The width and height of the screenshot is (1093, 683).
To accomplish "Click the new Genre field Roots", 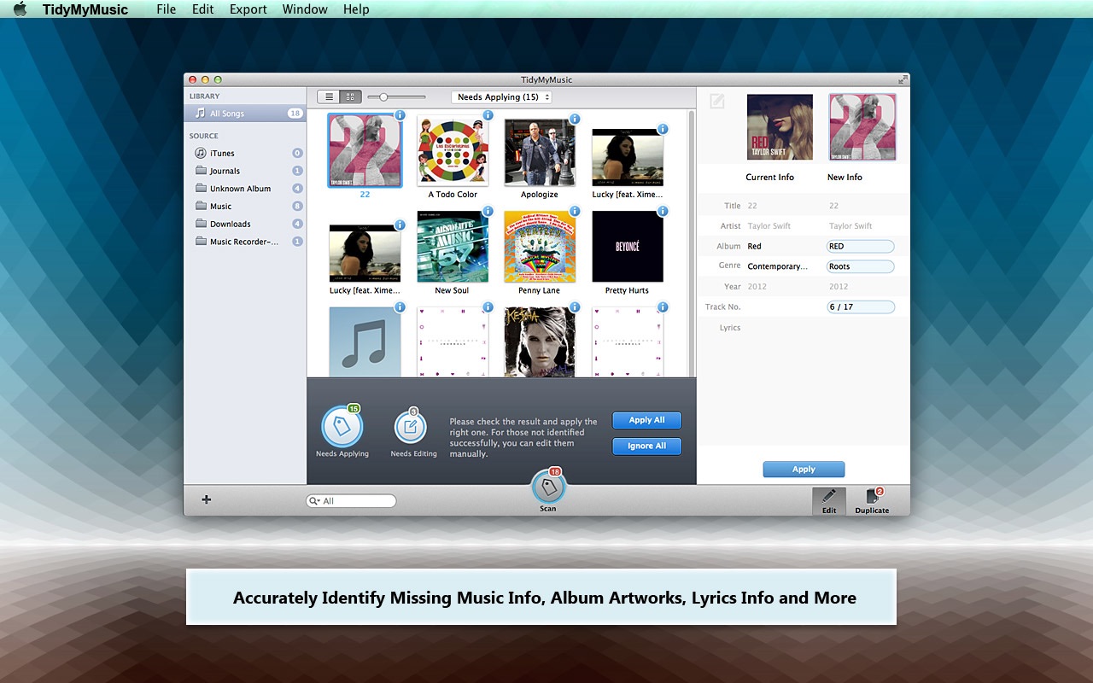I will tap(860, 266).
